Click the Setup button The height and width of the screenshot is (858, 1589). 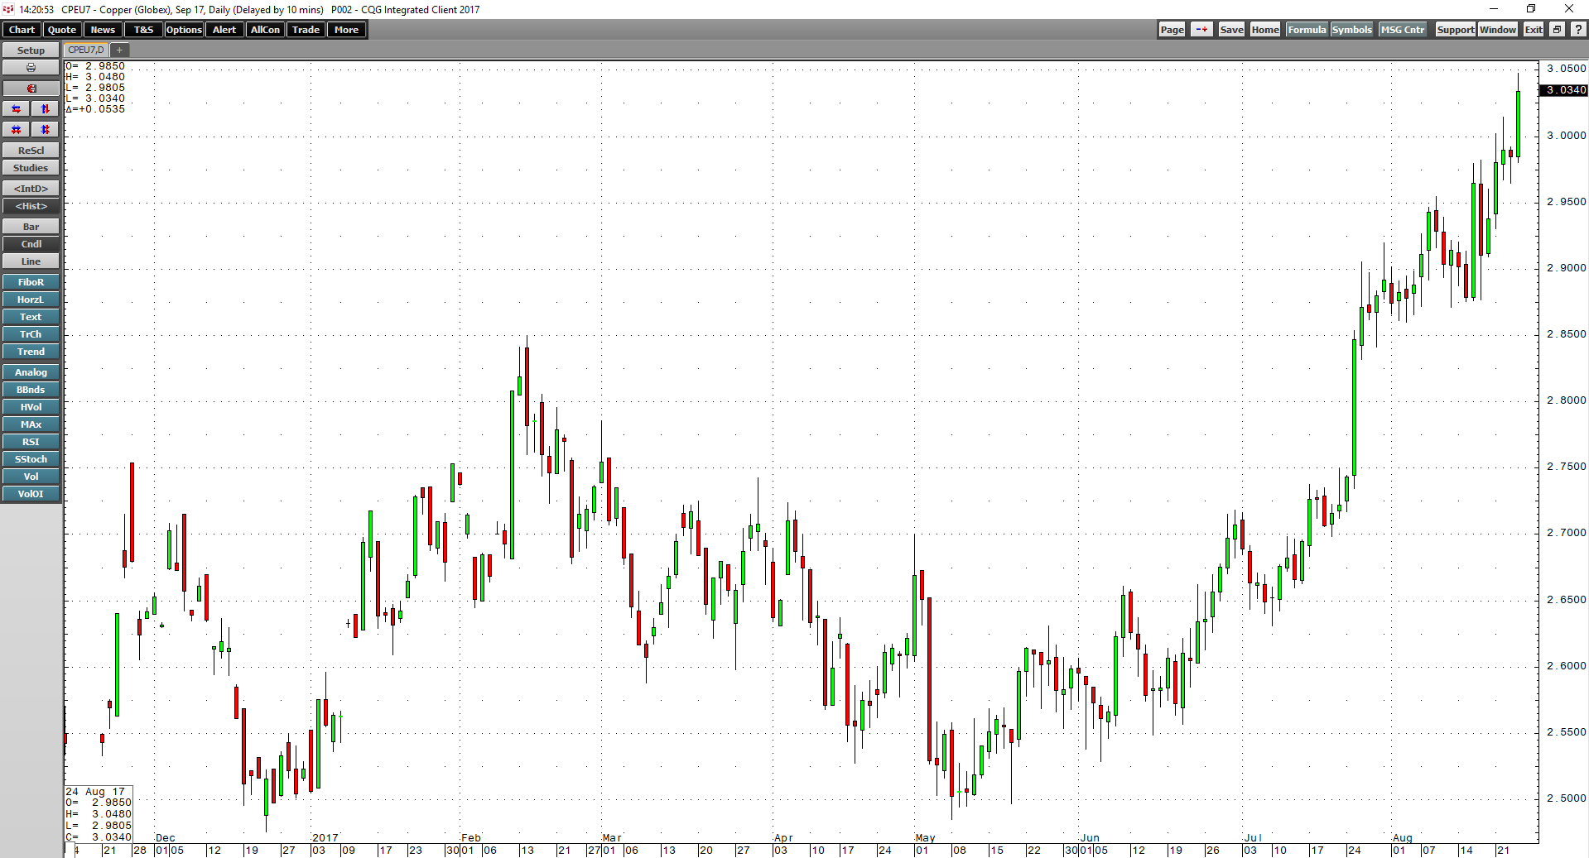[x=31, y=50]
